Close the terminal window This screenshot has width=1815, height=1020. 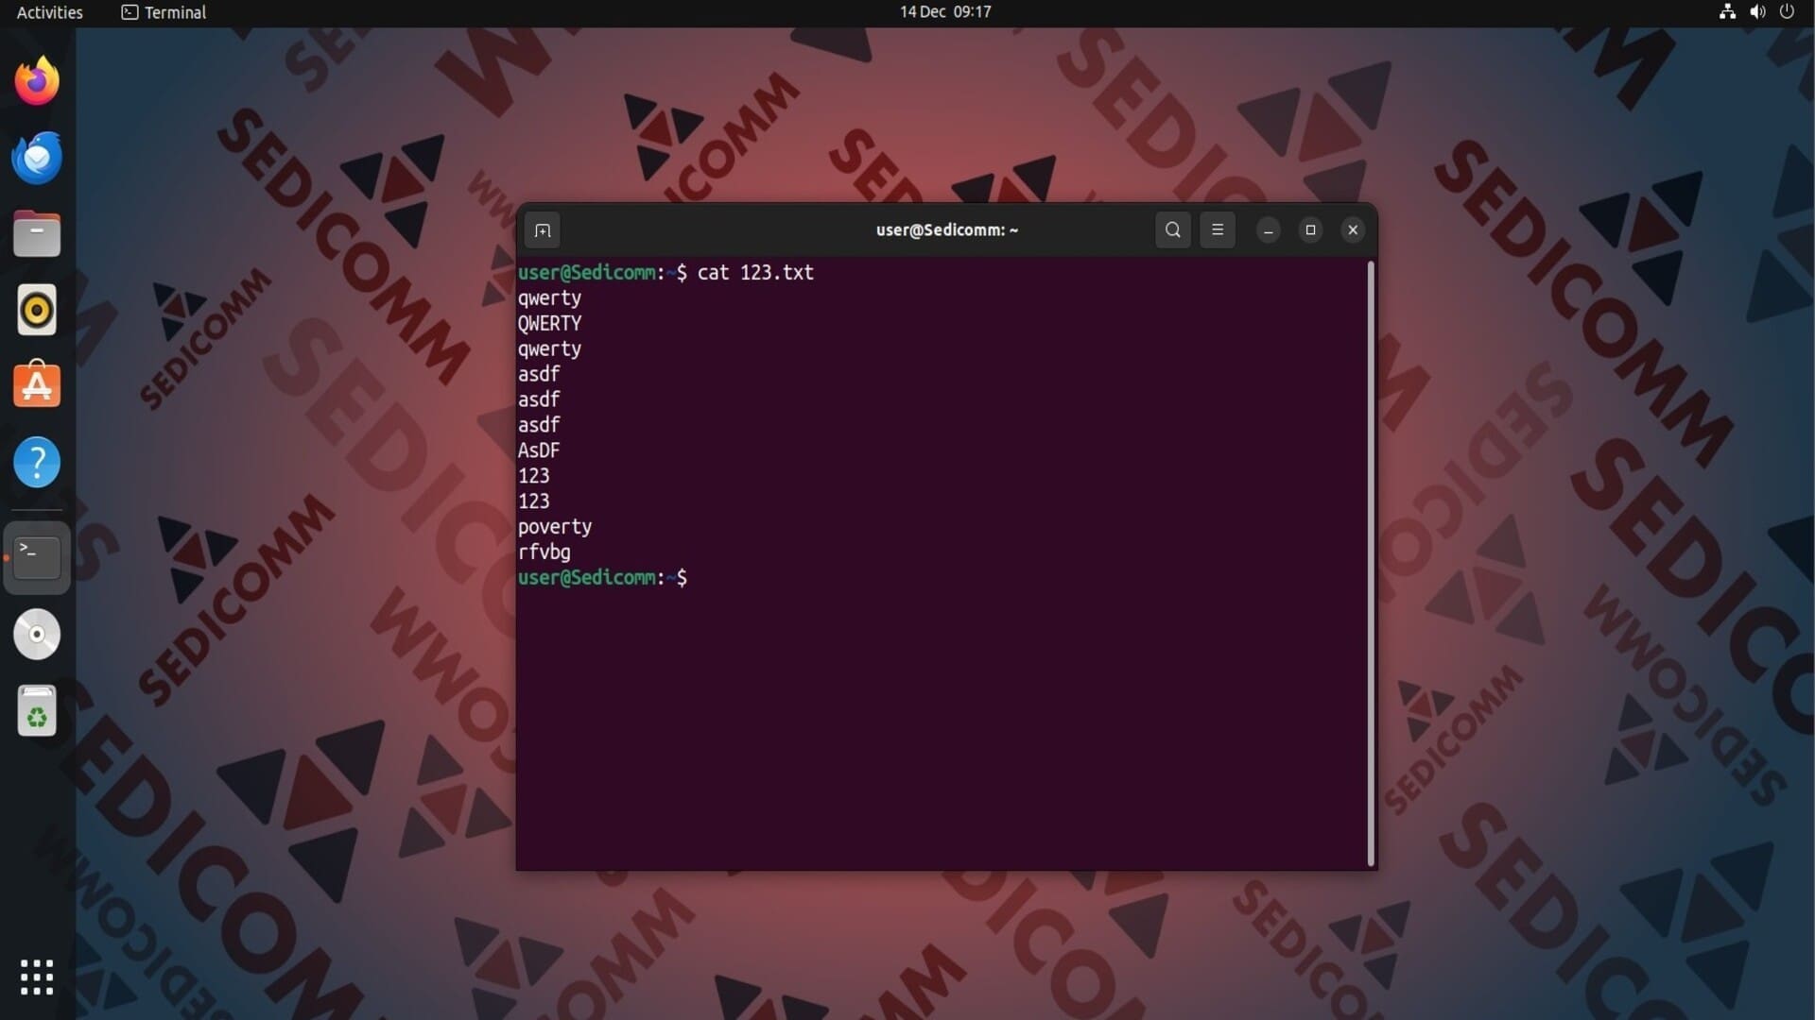1353,229
